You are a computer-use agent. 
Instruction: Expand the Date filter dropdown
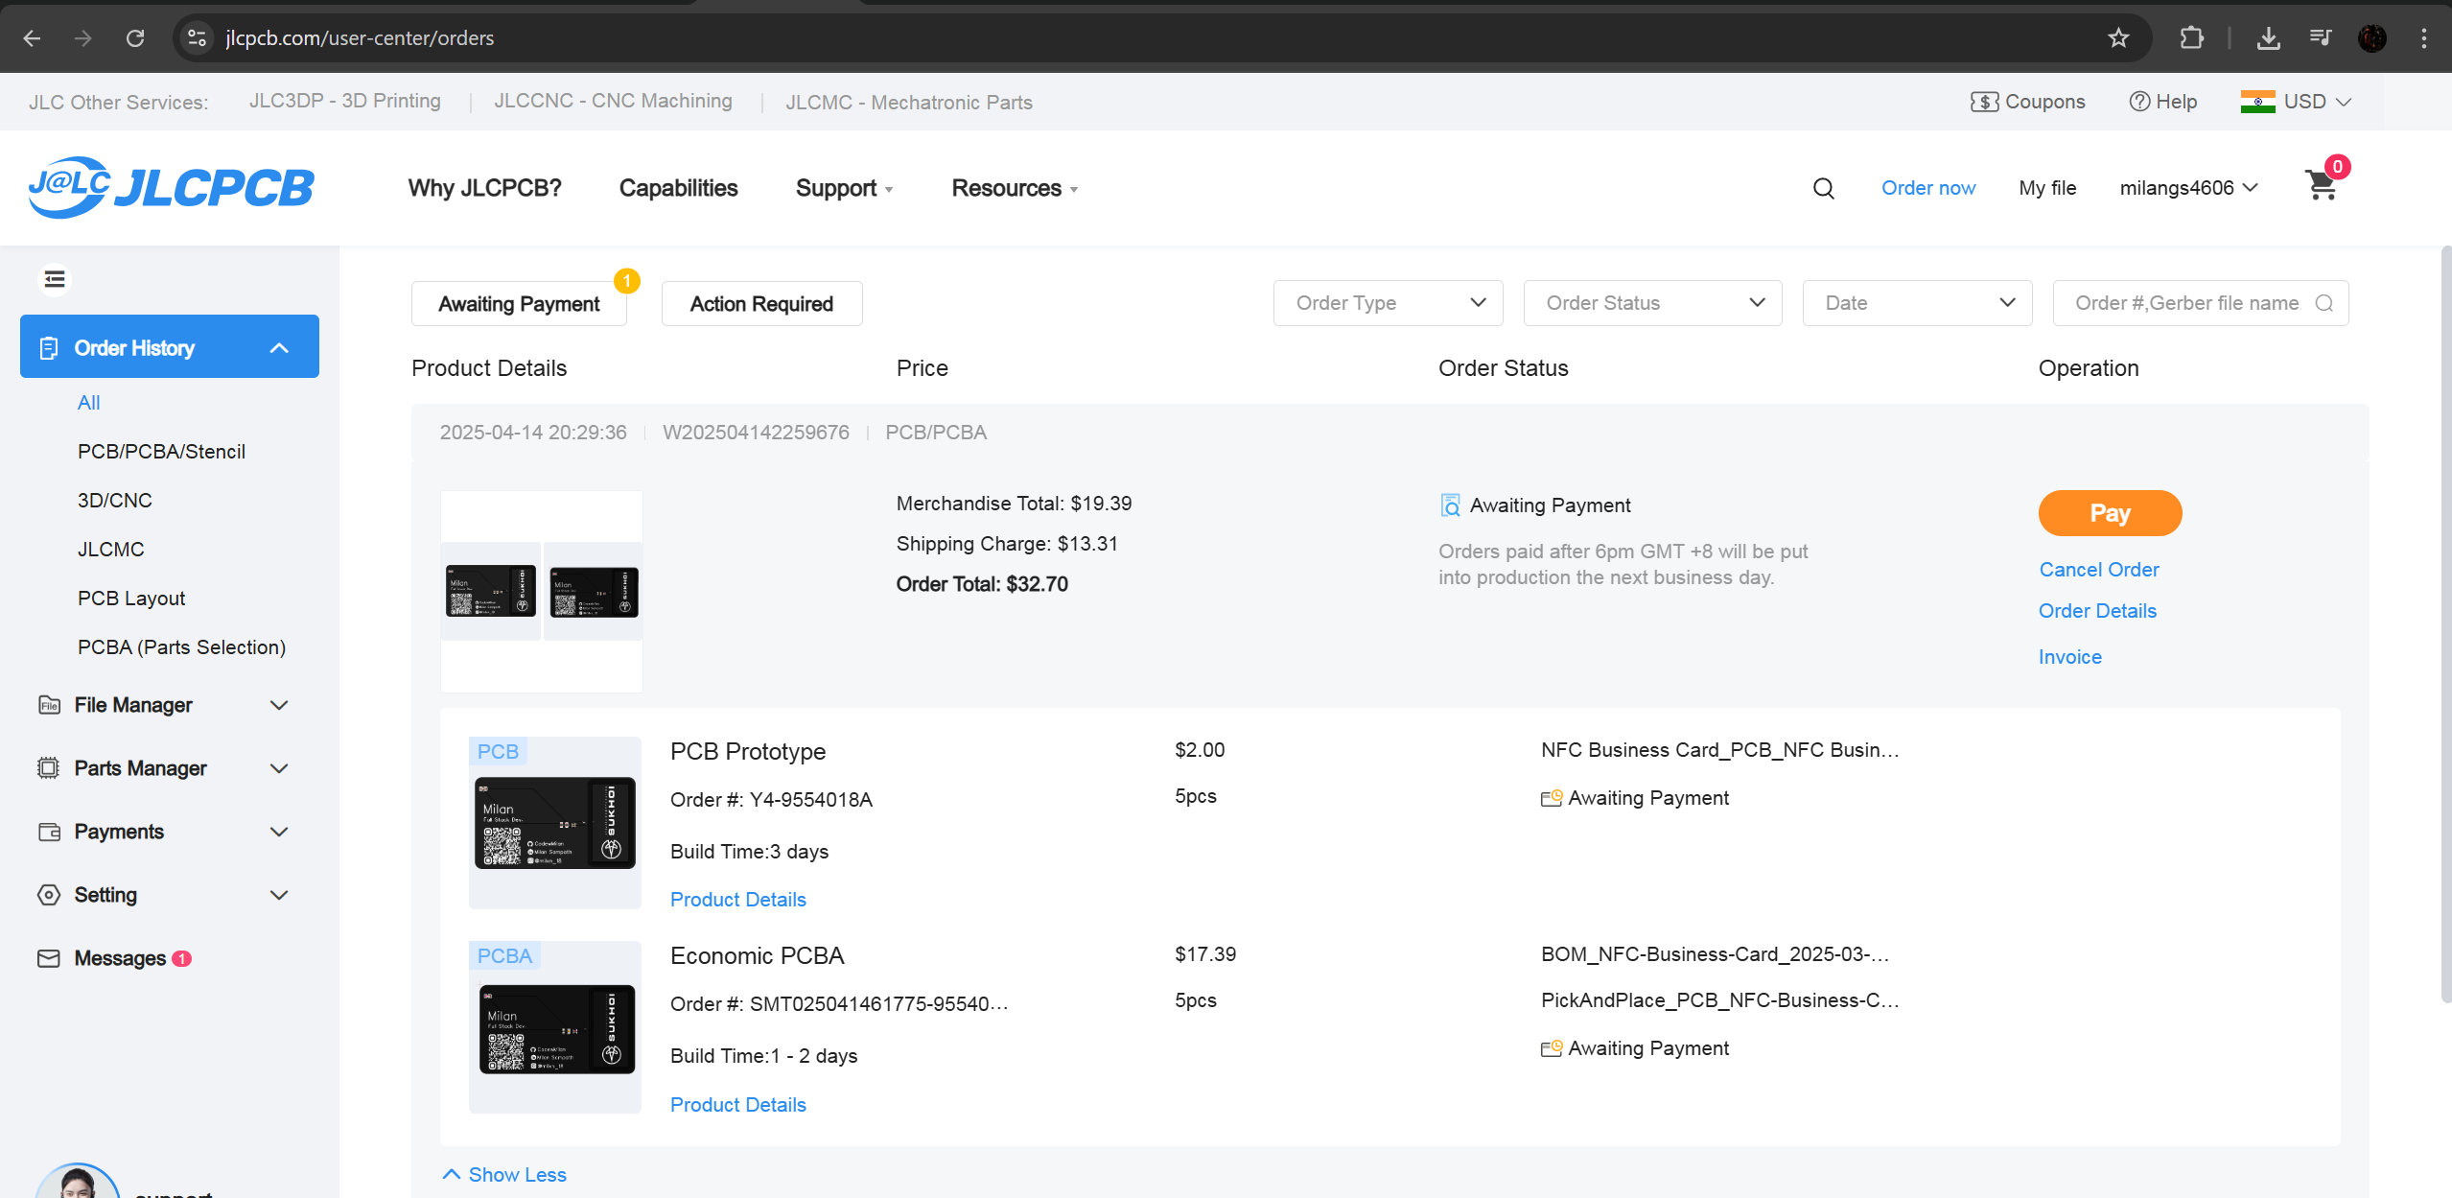1916,303
